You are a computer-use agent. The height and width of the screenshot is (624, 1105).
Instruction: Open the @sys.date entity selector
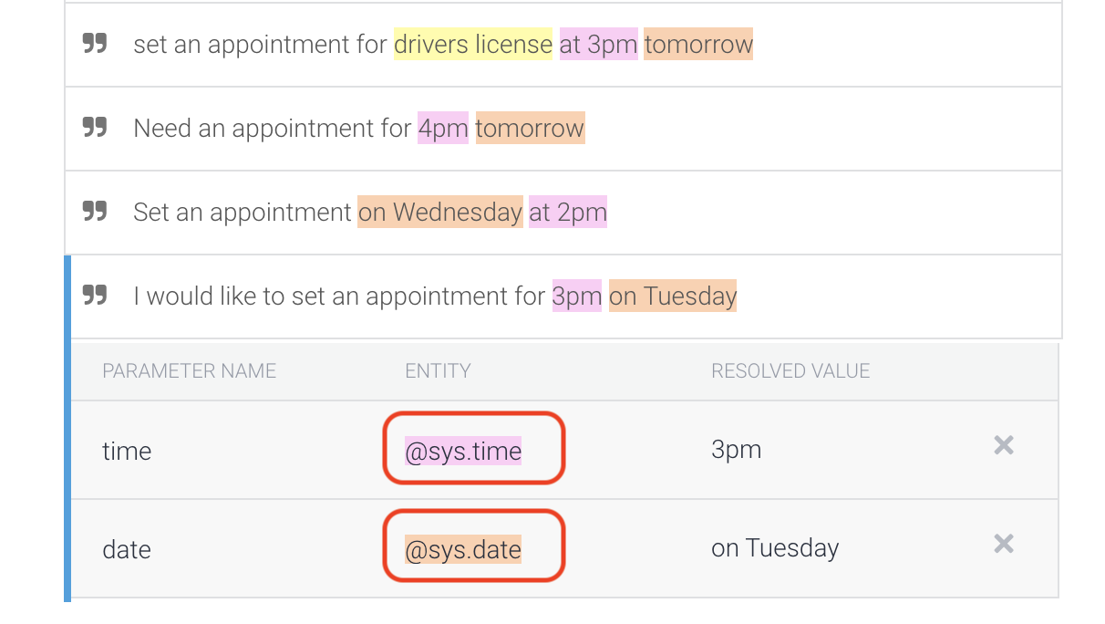[463, 549]
